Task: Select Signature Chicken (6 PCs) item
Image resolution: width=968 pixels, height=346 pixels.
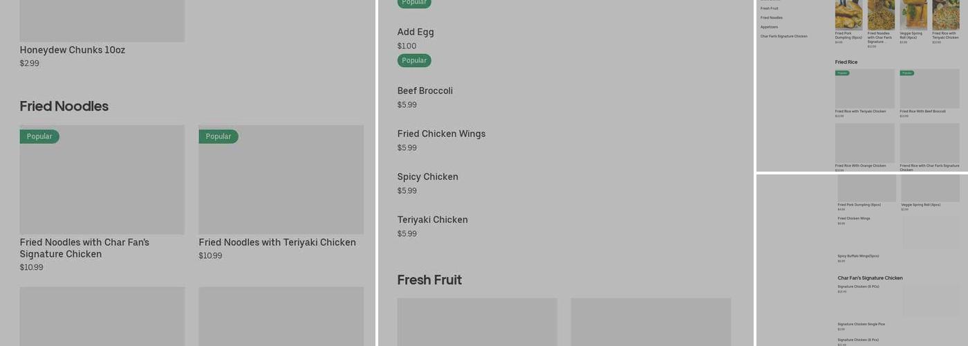Action: pos(858,286)
